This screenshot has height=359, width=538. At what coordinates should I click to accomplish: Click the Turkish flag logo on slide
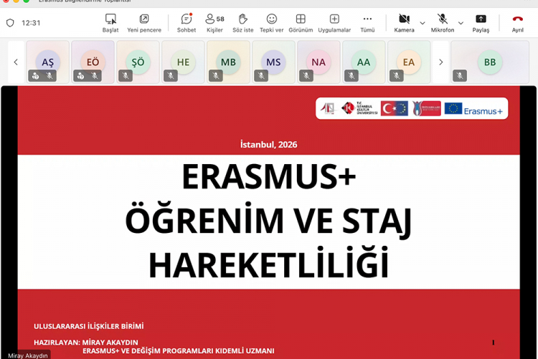point(395,109)
